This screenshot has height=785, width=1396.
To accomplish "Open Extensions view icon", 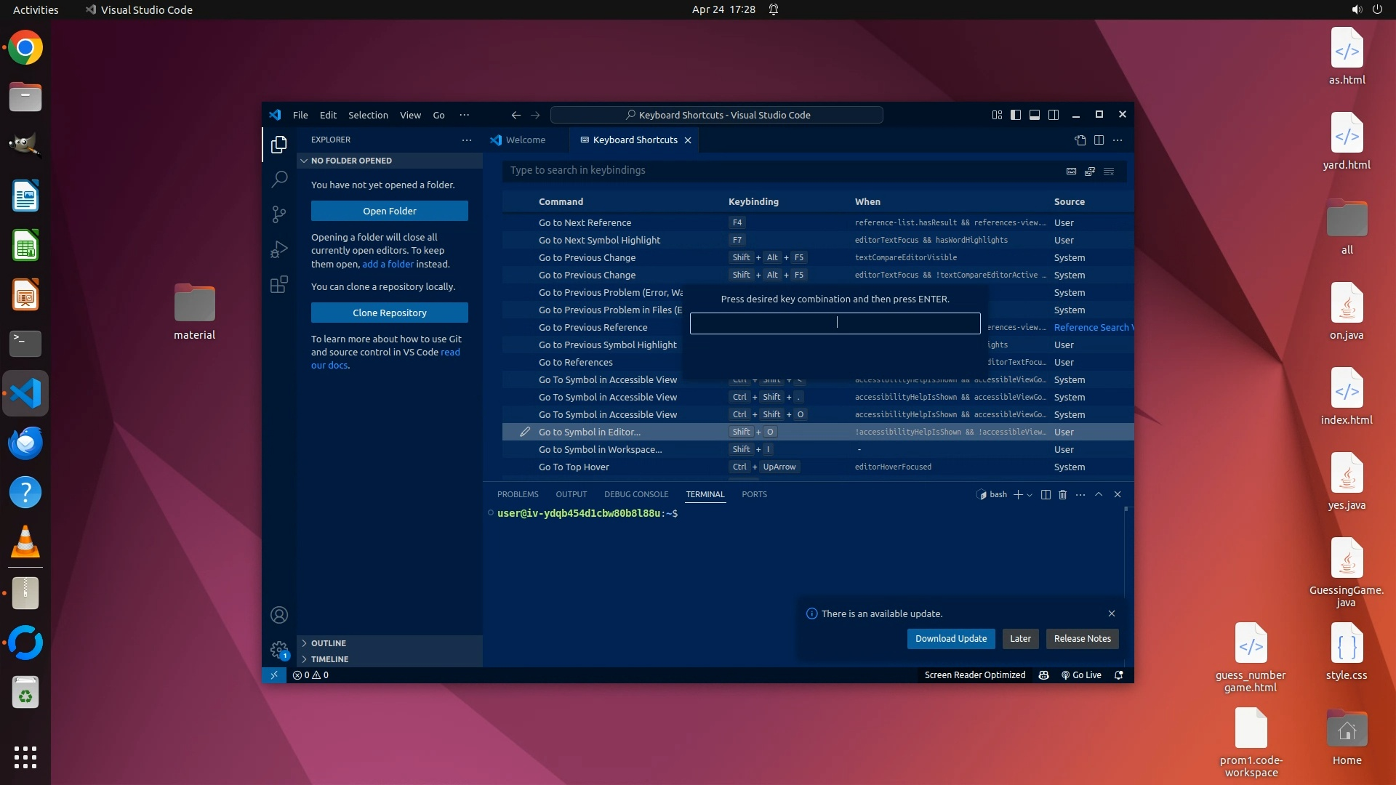I will [x=279, y=284].
